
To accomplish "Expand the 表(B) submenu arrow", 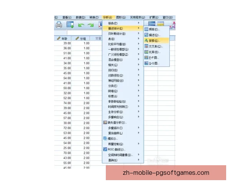I will pos(138,39).
